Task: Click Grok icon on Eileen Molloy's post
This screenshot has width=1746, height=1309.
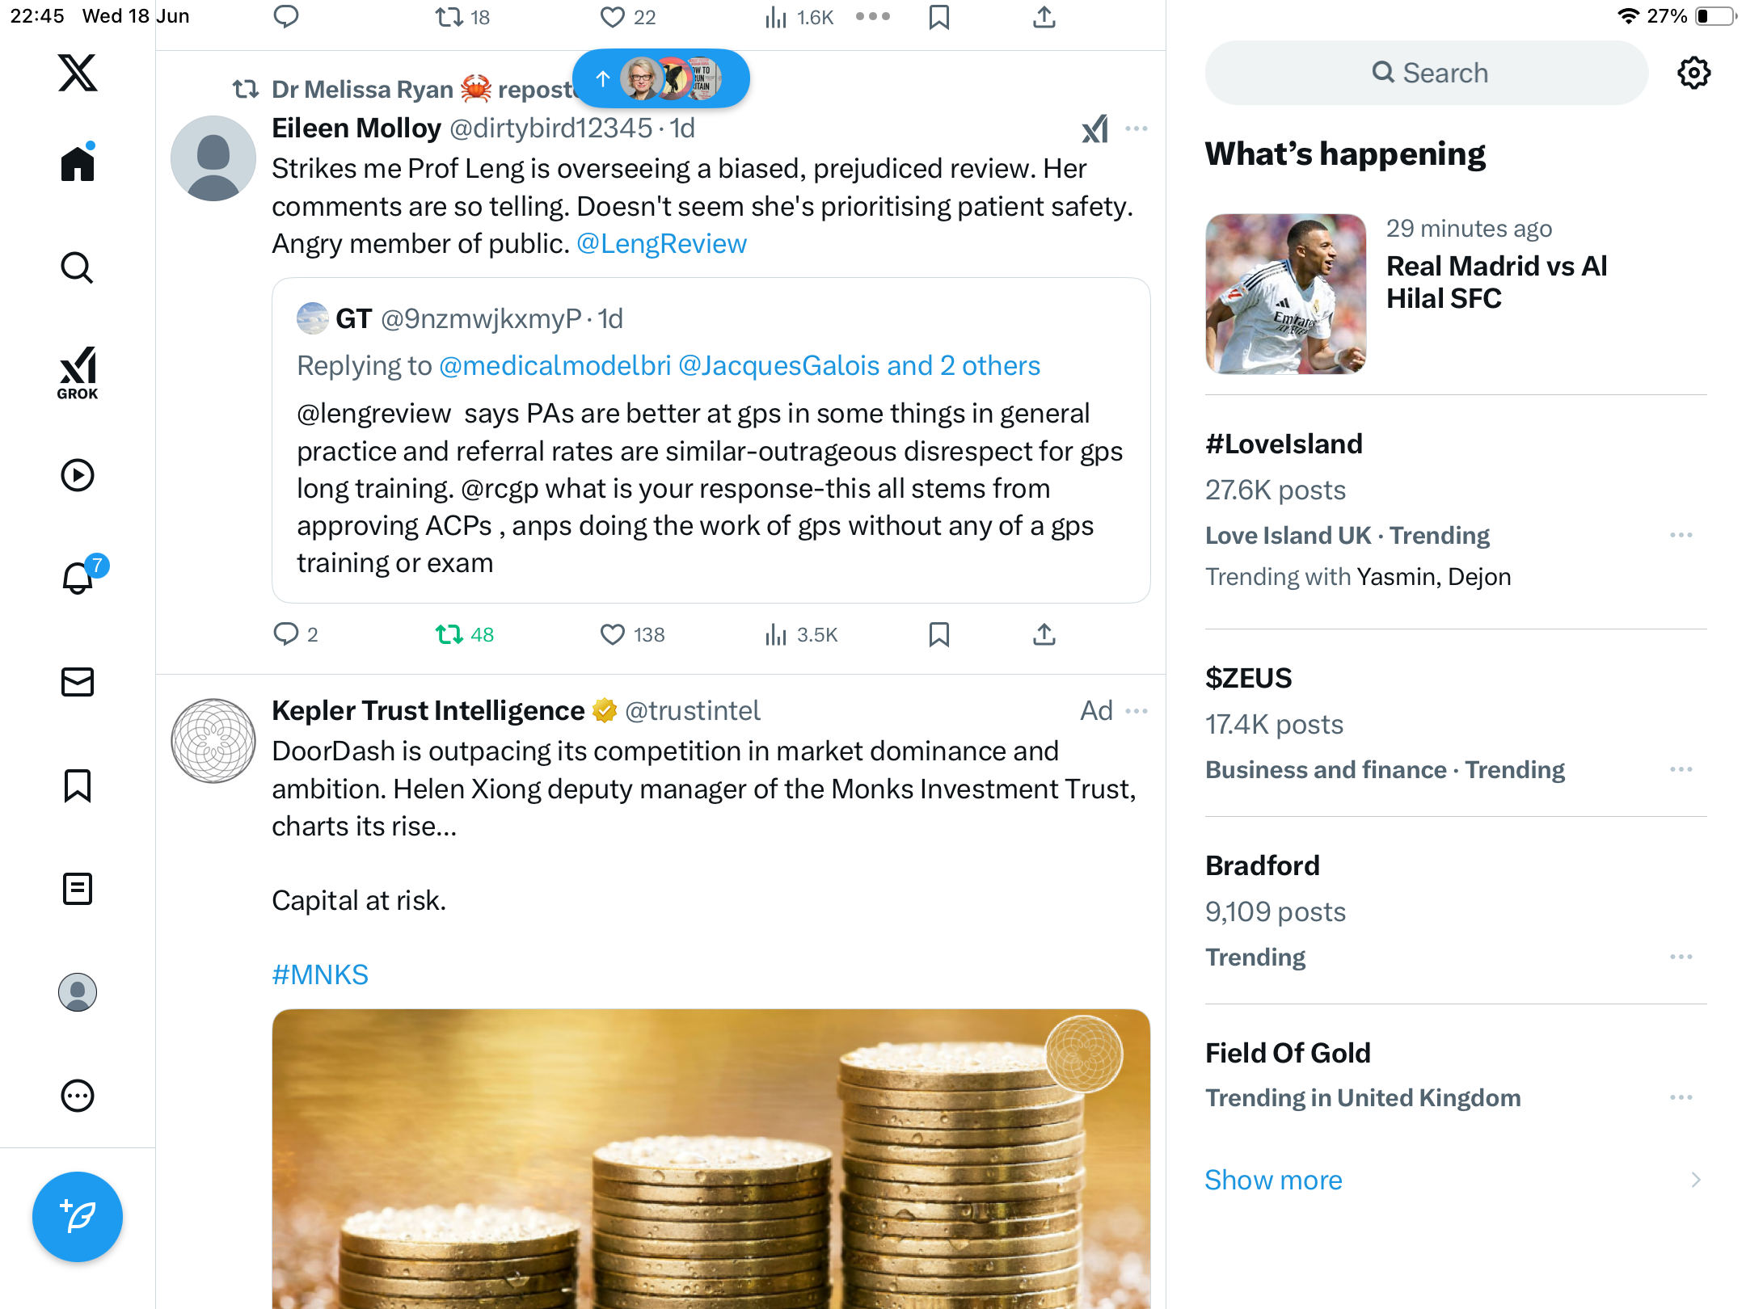Action: coord(1095,128)
